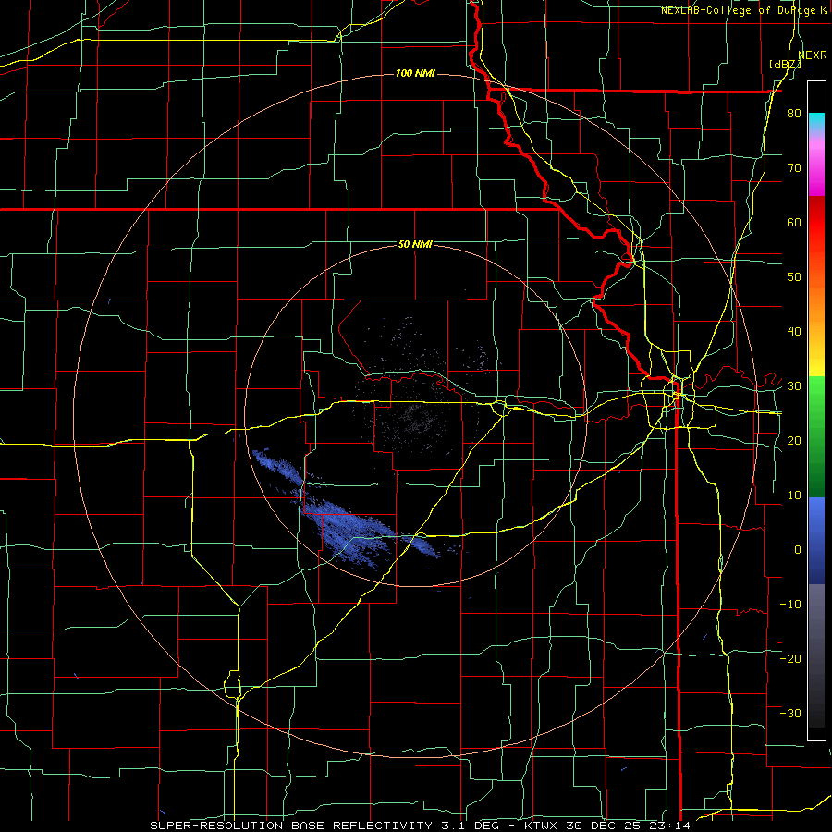Click the "40" value on the dBZ scale
This screenshot has width=832, height=832.
[x=794, y=332]
